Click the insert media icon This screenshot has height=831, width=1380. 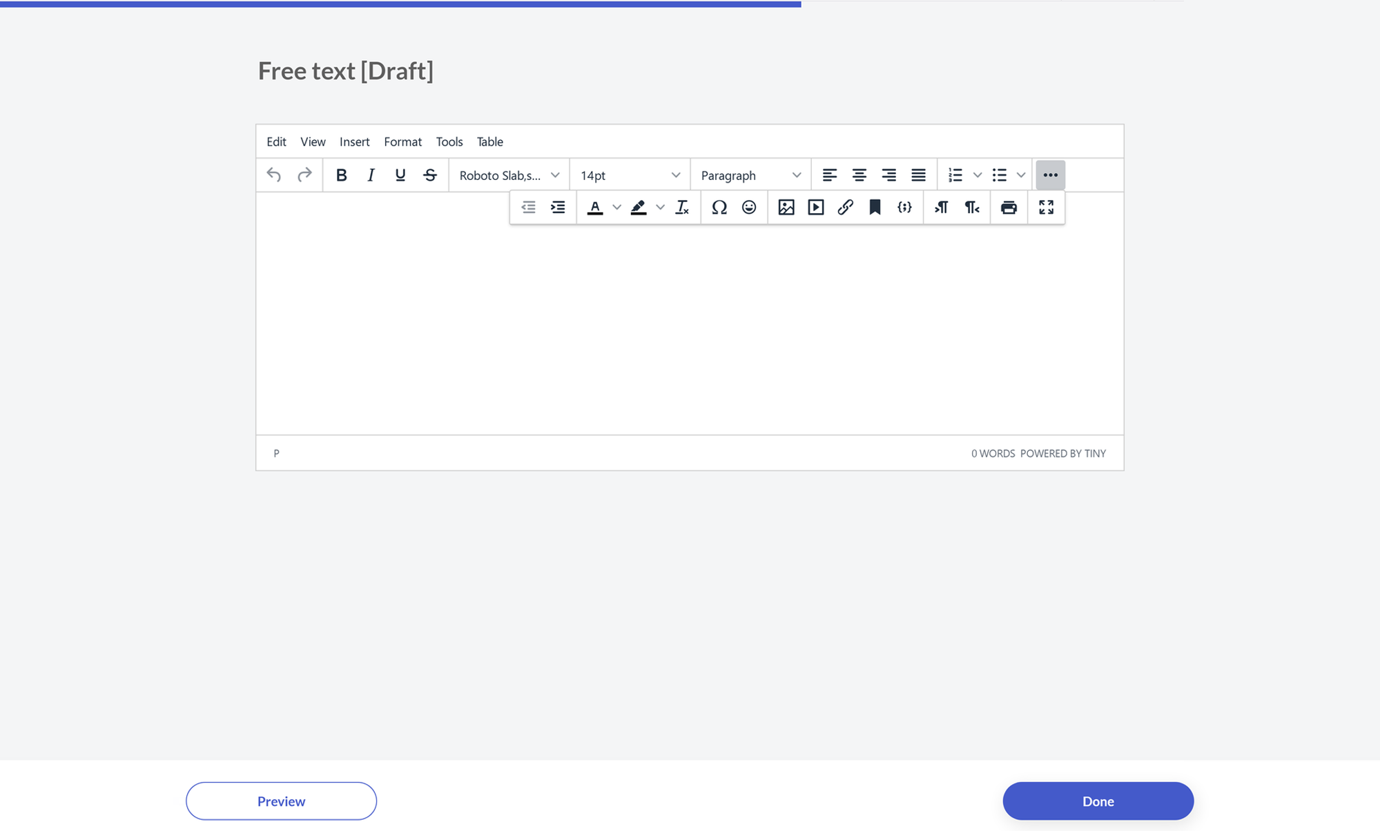point(815,208)
